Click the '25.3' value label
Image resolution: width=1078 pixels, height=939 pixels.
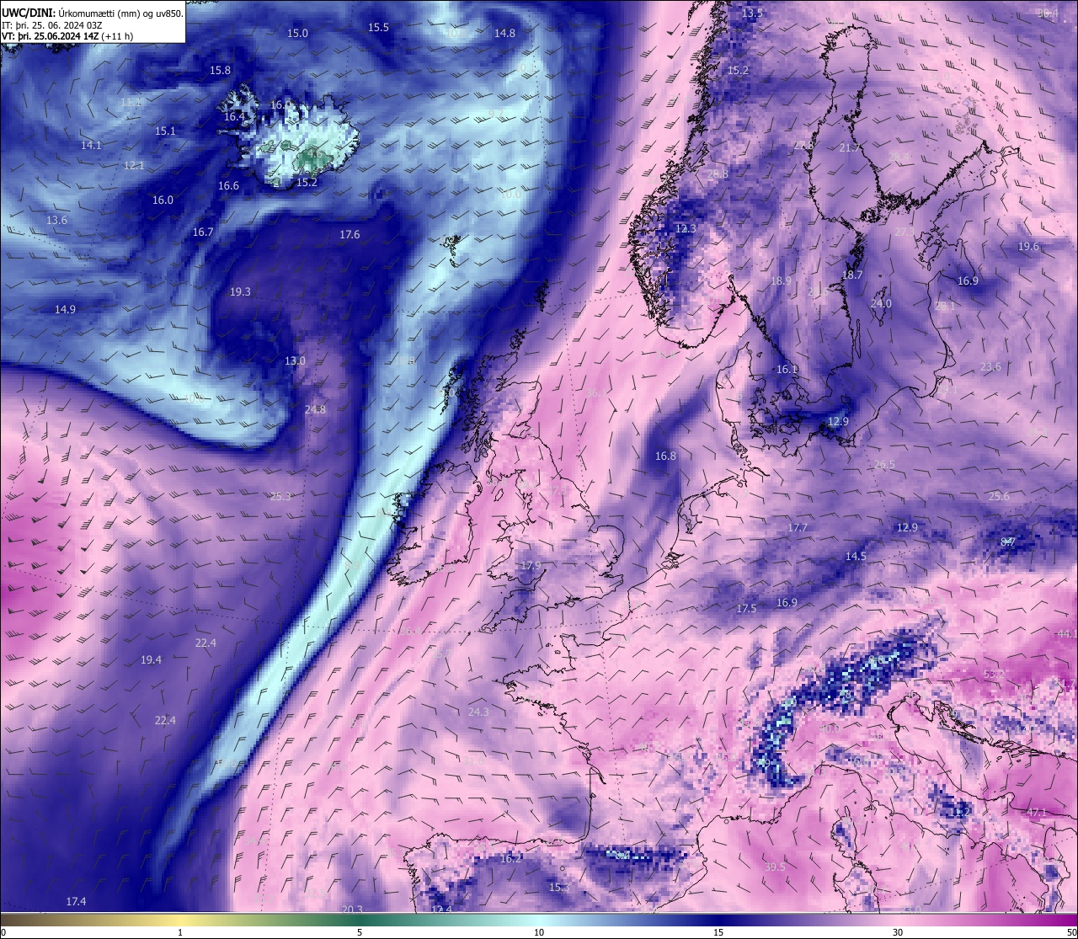pos(280,496)
